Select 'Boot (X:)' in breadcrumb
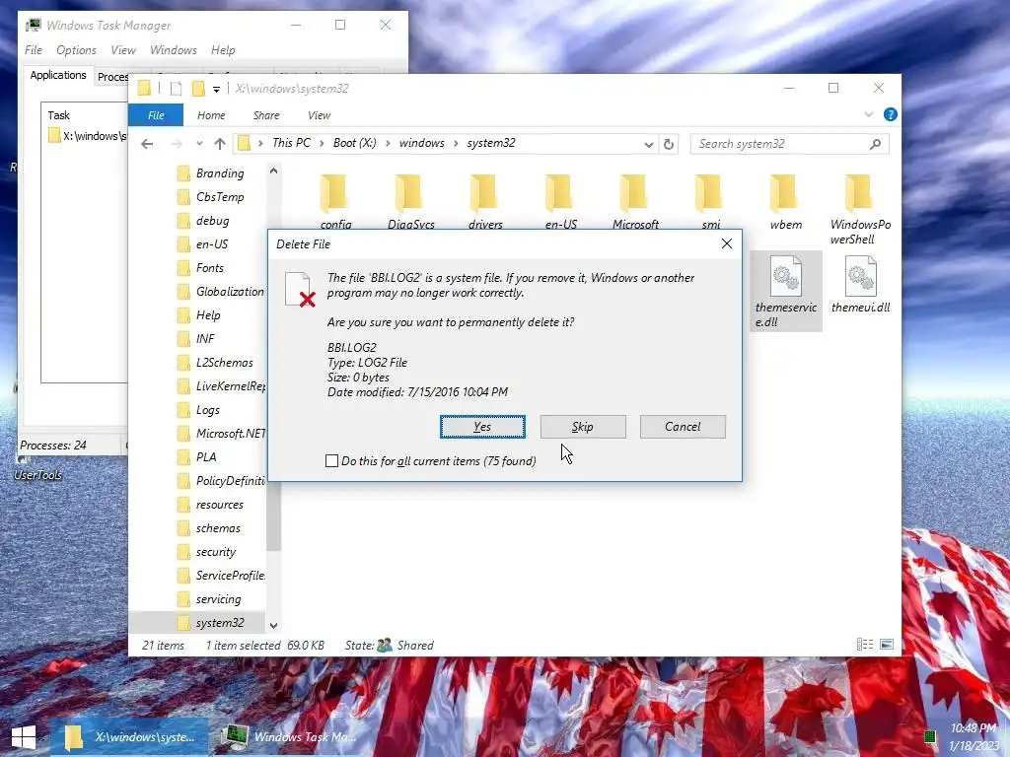The image size is (1010, 757). coord(355,143)
